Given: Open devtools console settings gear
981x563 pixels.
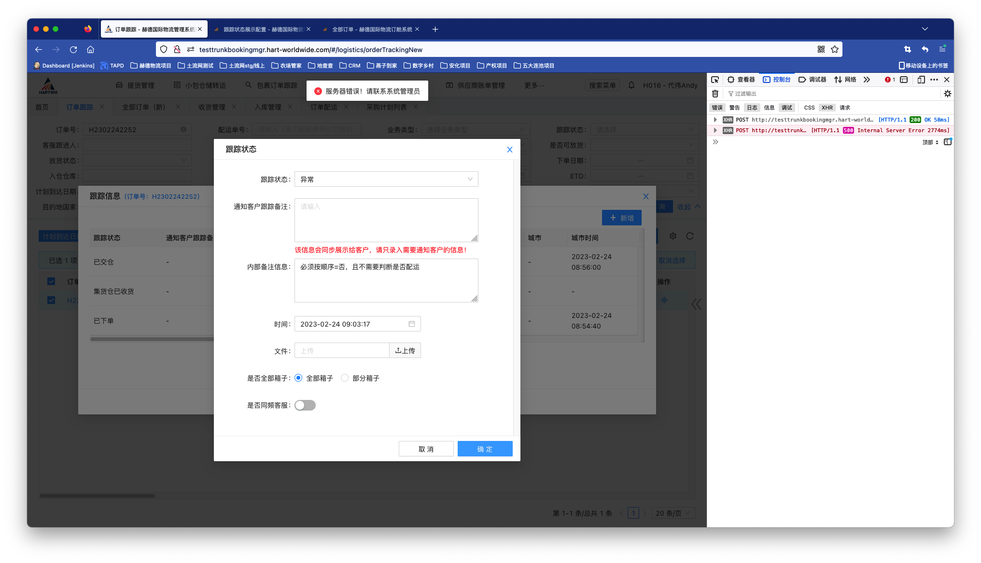Looking at the screenshot, I should click(947, 94).
